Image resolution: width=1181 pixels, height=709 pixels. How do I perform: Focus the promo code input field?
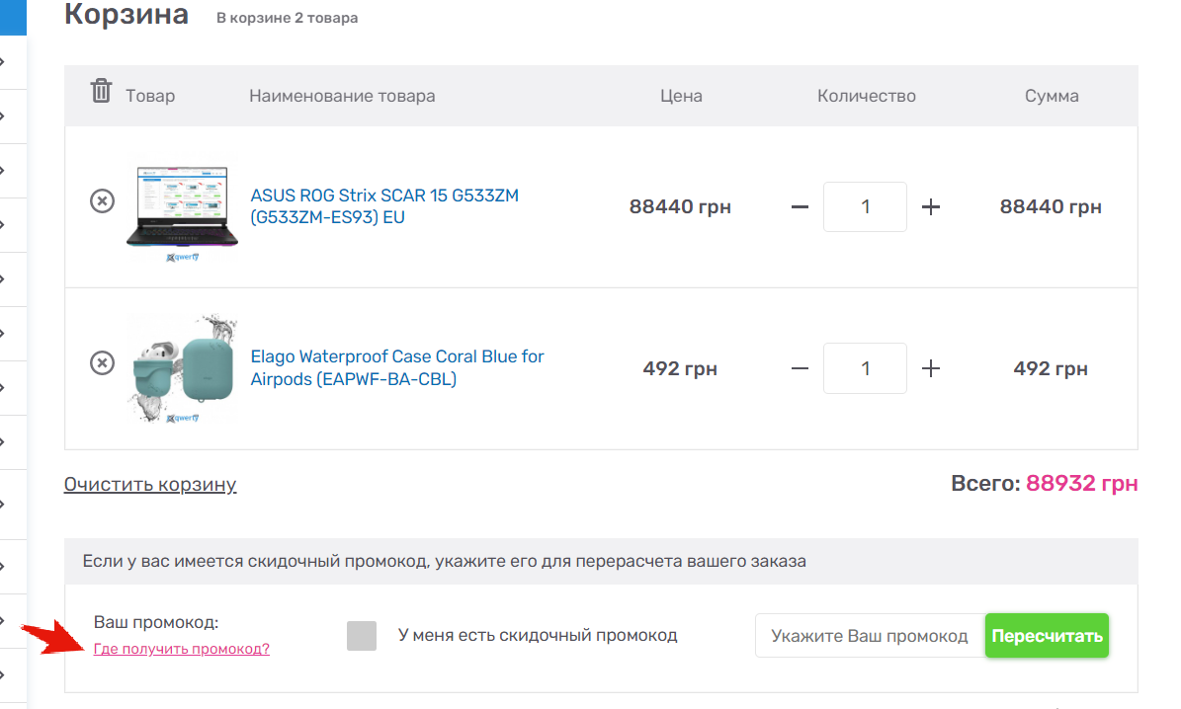click(869, 636)
